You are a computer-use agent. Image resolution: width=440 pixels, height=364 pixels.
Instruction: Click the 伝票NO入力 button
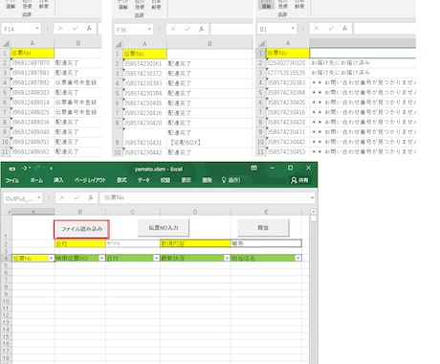click(164, 228)
